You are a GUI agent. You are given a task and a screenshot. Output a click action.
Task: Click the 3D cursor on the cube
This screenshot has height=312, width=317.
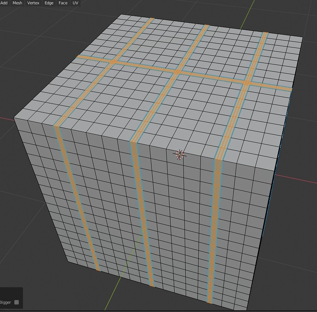click(x=180, y=155)
